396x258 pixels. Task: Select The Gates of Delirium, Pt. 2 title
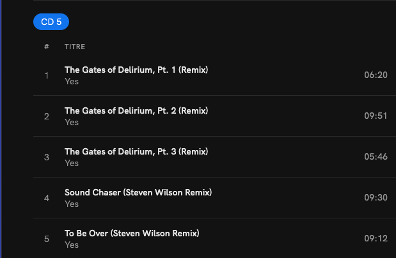(x=136, y=110)
